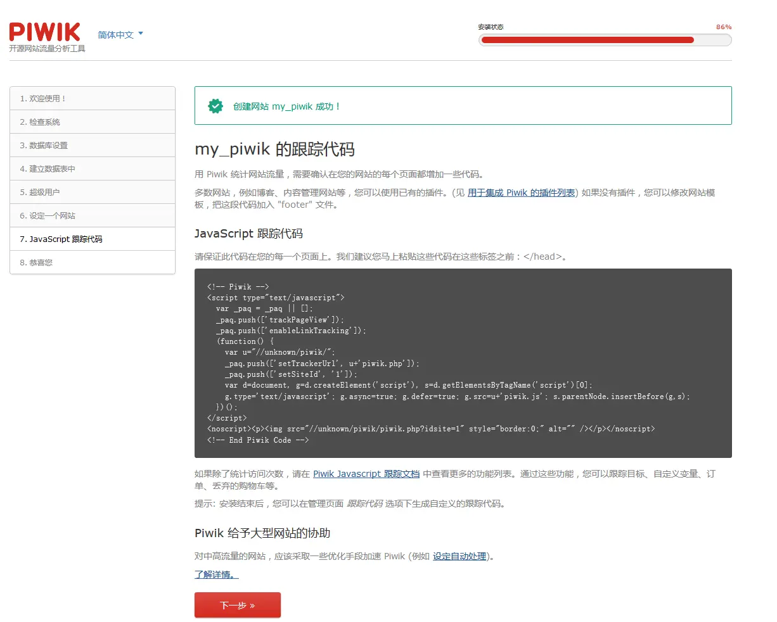Click the noscript img code line
Screen dimensions: 777x622
click(x=431, y=429)
